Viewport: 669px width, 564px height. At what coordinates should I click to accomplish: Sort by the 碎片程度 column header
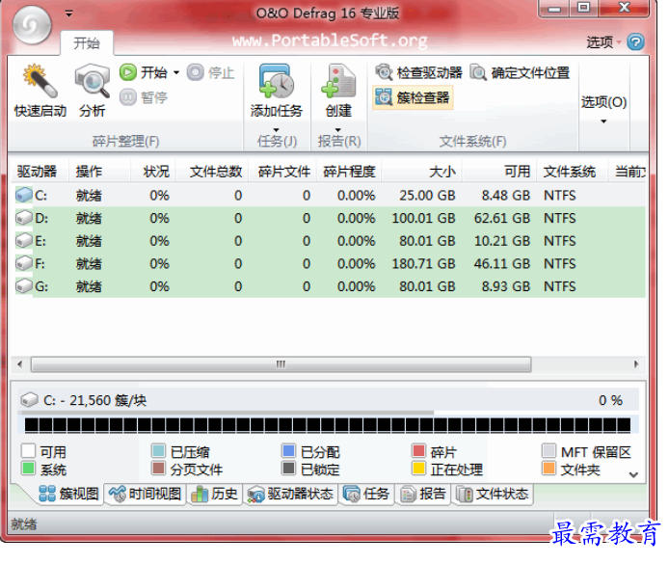pyautogui.click(x=349, y=171)
